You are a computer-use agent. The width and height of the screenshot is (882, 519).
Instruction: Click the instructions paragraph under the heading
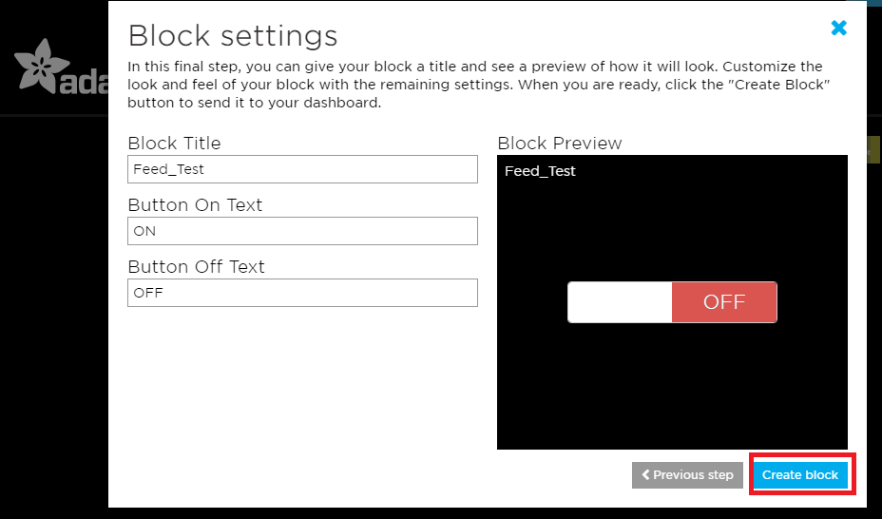tap(475, 85)
